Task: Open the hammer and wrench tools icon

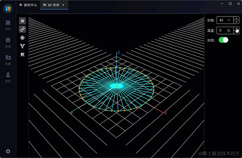Action: (22, 55)
